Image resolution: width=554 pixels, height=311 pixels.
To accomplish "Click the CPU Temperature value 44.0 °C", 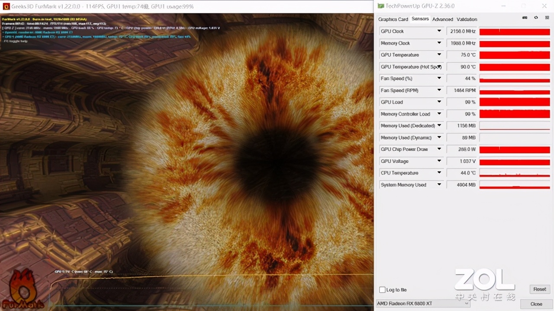I will [x=461, y=173].
